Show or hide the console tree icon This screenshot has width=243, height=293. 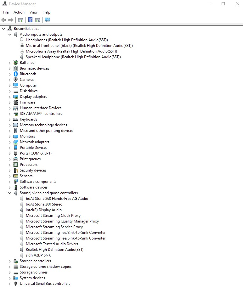point(21,20)
